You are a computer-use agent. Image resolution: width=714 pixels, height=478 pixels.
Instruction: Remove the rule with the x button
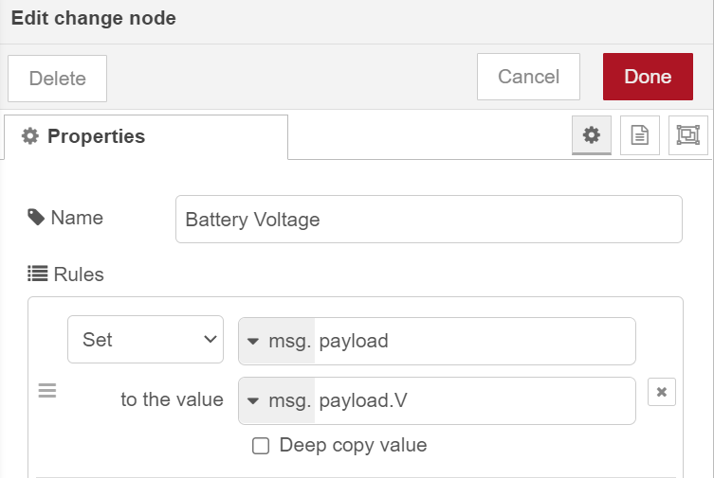point(662,392)
